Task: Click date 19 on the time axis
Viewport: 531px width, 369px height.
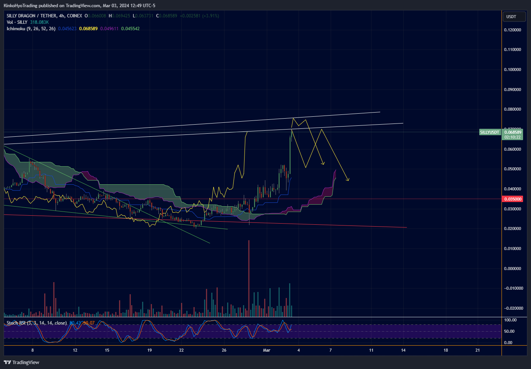Action: coord(150,350)
